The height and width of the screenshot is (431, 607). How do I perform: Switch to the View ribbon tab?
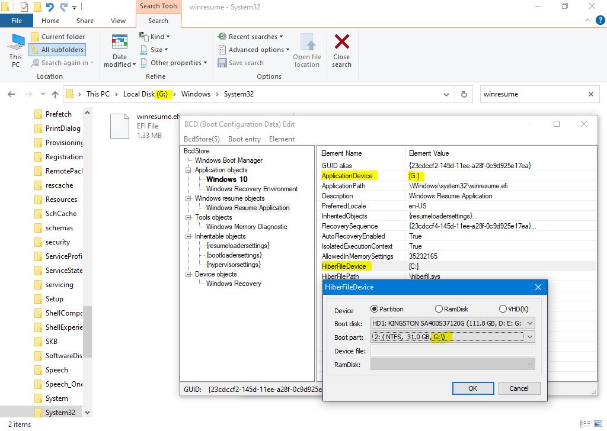pos(119,21)
